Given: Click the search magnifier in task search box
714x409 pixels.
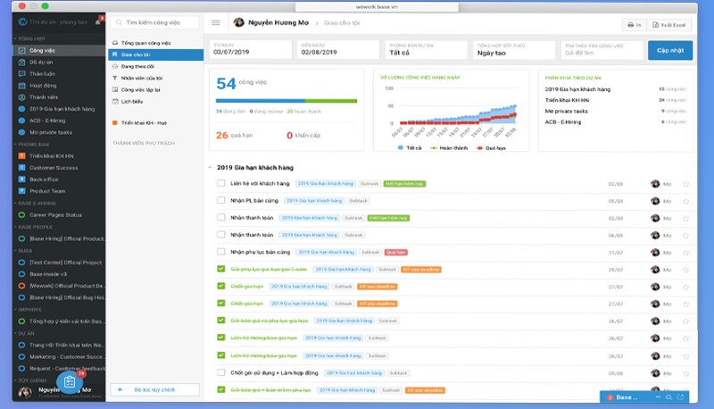Looking at the screenshot, I should coord(119,22).
